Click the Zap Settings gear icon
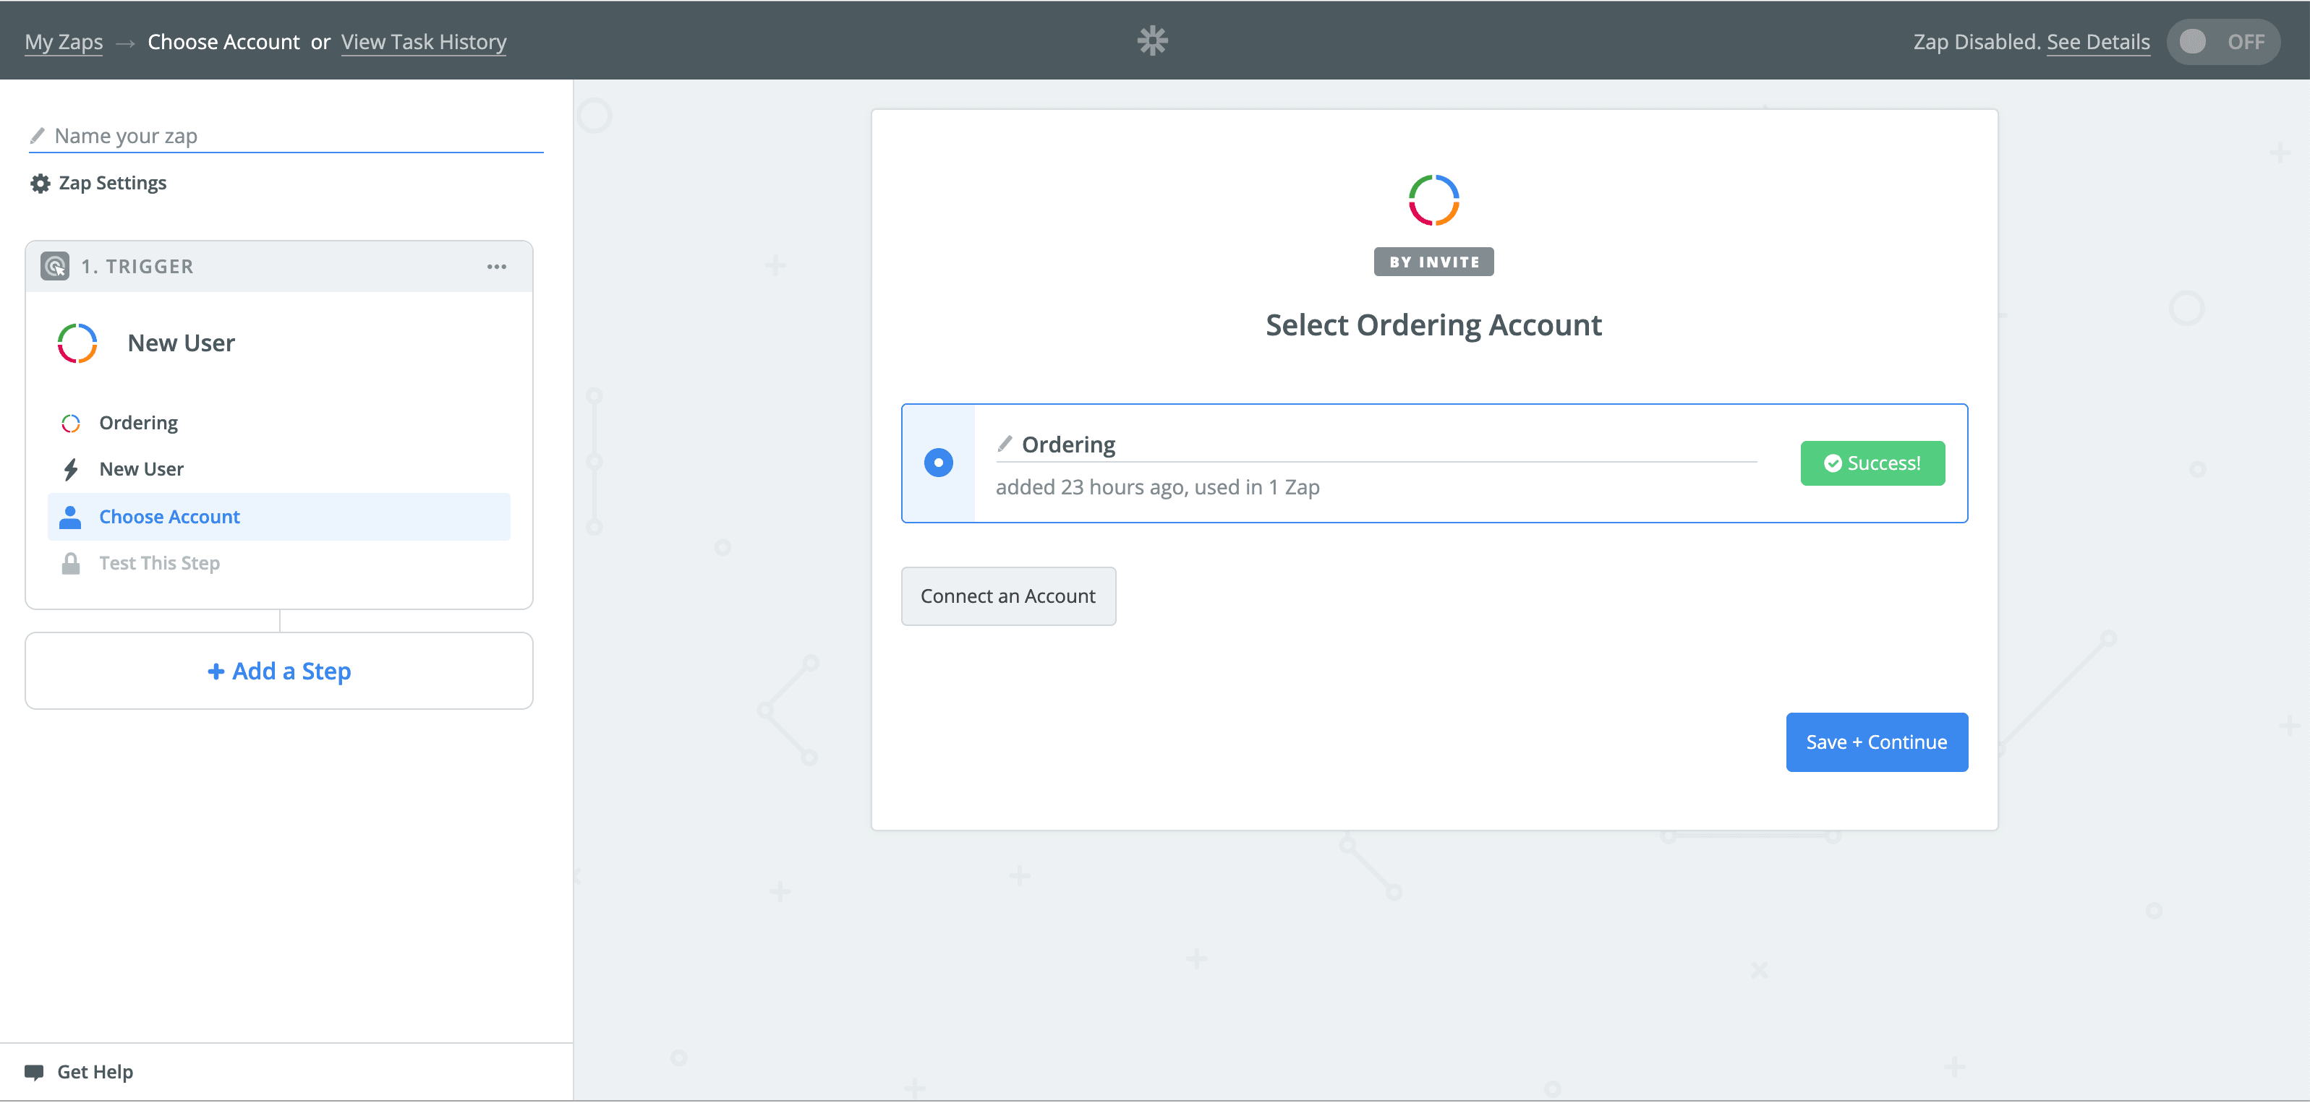Screen dimensions: 2310x1103 click(41, 184)
